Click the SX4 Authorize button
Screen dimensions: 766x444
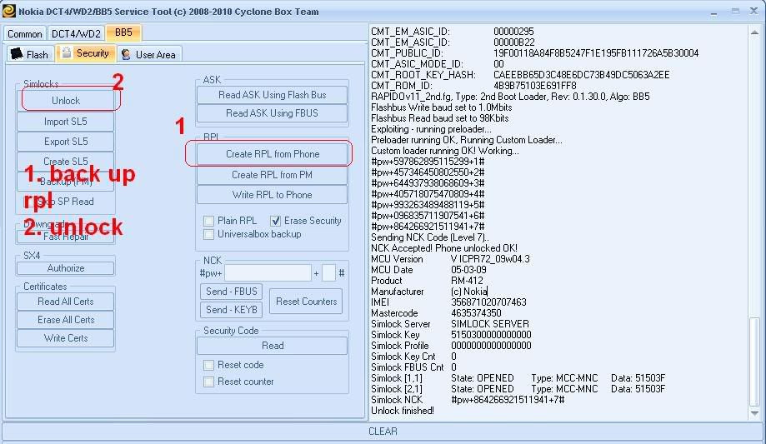66,268
